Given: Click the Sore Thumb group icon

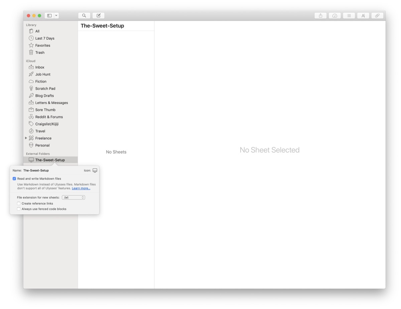Looking at the screenshot, I should point(31,109).
